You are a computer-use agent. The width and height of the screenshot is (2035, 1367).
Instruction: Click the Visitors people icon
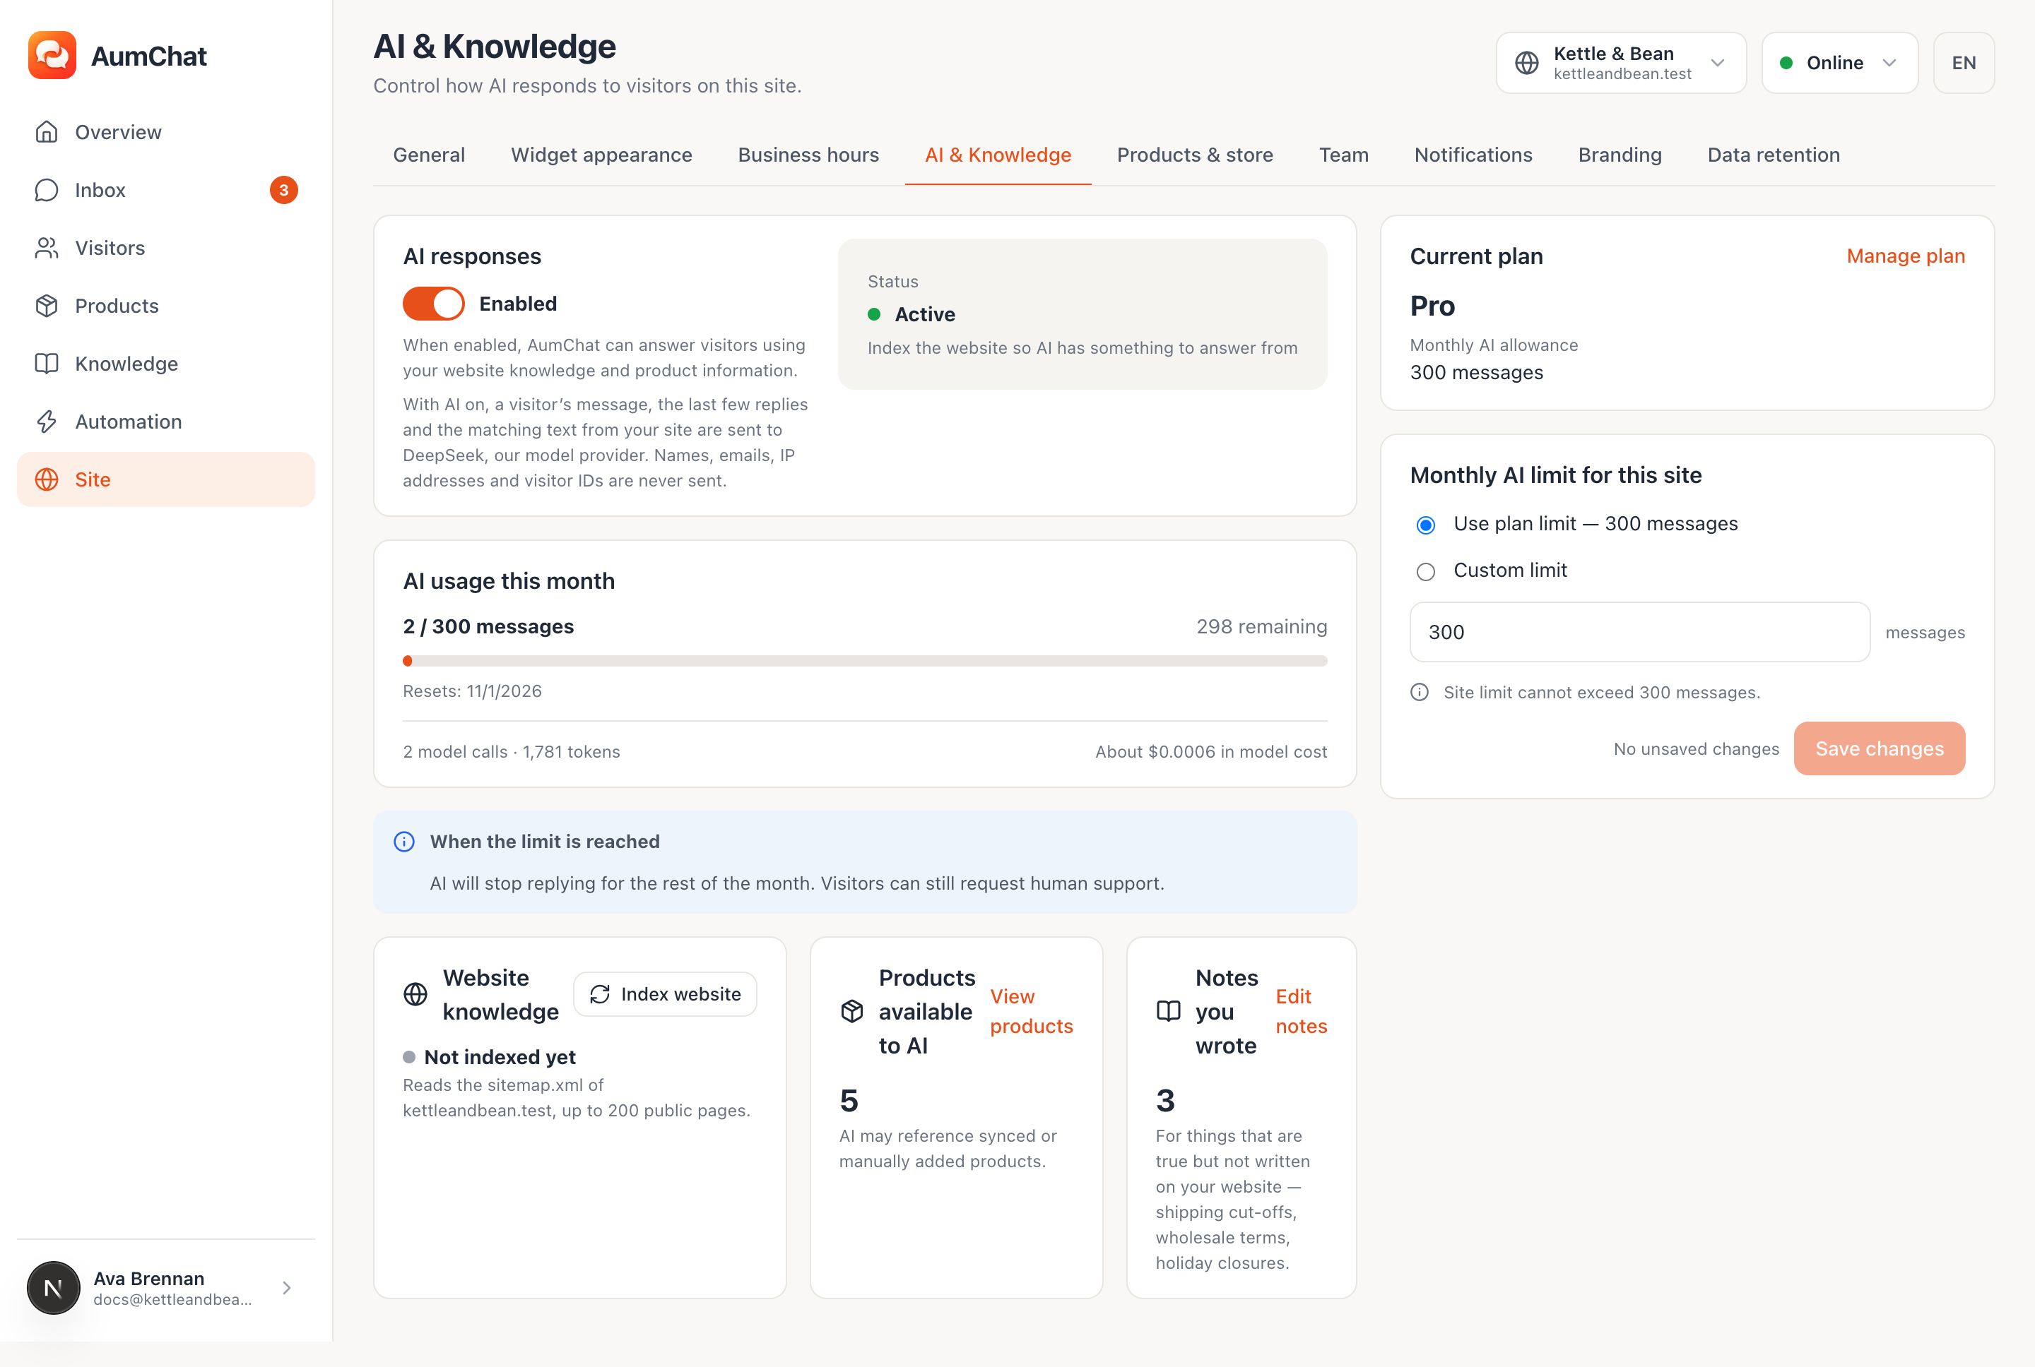46,248
